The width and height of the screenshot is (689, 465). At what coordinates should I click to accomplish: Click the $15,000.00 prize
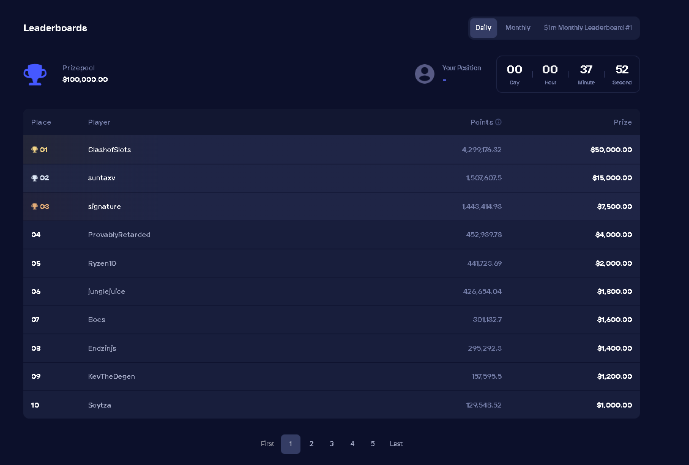(x=612, y=178)
